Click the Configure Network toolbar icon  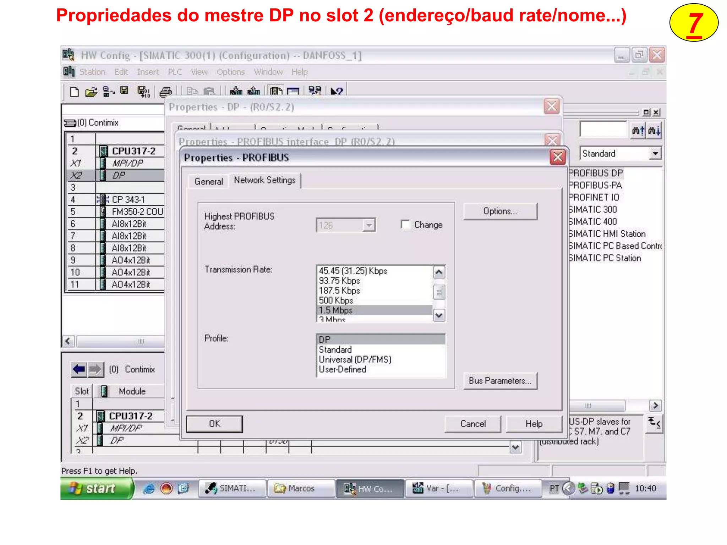tap(315, 91)
